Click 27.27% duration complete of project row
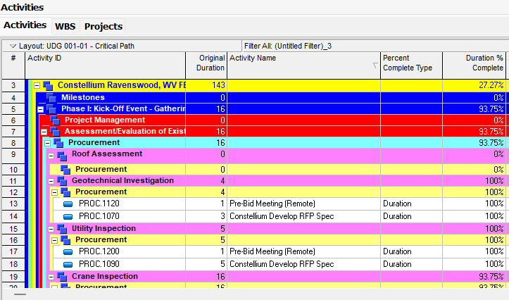509x300 pixels. (x=491, y=85)
